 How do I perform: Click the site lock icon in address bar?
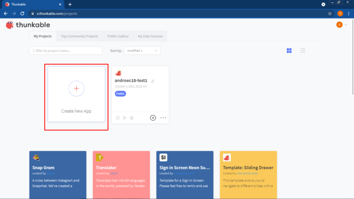(33, 13)
